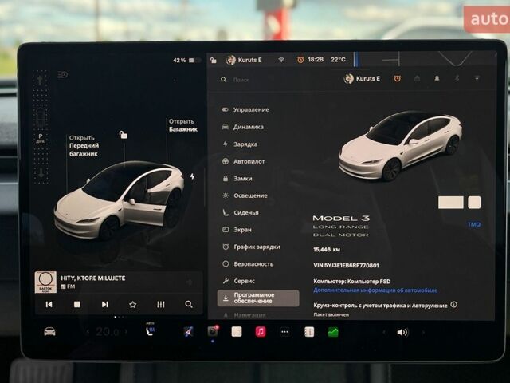Viewport: 510px width, 383px height.
Task: Select Автопилот menu item
Action: [x=243, y=161]
